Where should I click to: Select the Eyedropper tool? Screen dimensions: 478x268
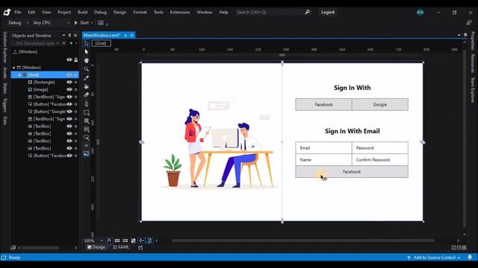coord(87,77)
